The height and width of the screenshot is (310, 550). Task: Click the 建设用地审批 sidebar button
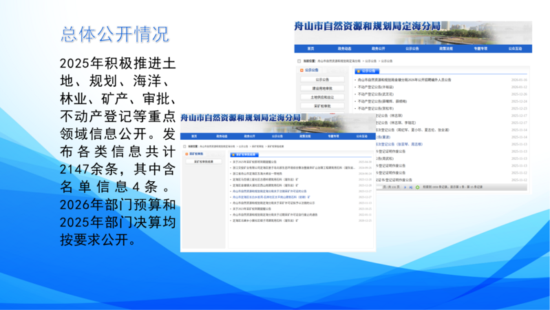(x=322, y=89)
